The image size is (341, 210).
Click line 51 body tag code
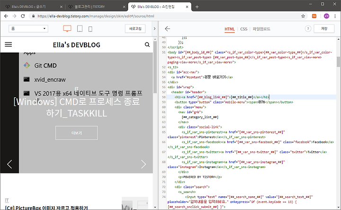click(x=250, y=57)
